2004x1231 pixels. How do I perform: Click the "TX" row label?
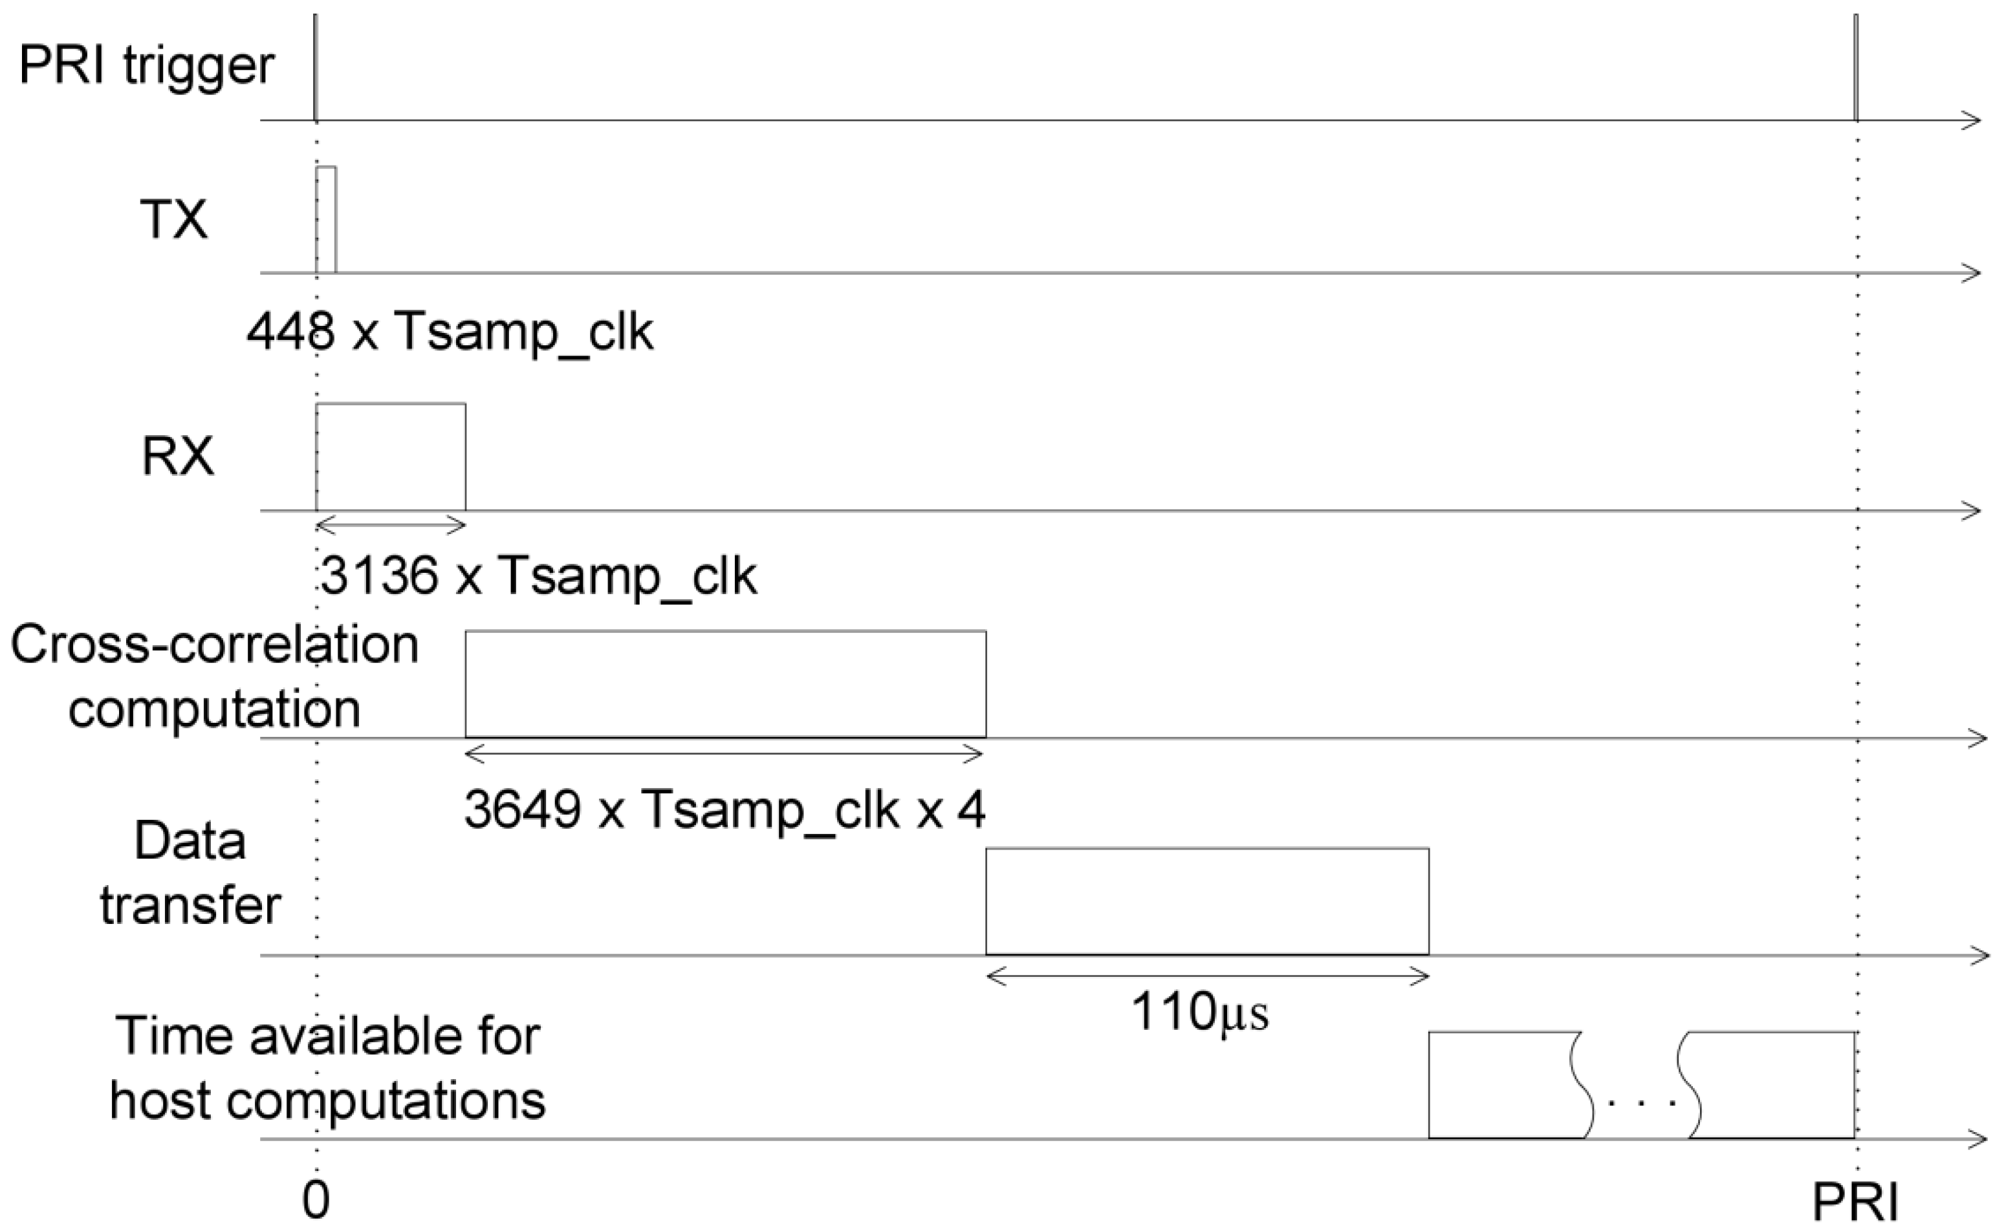click(x=175, y=220)
